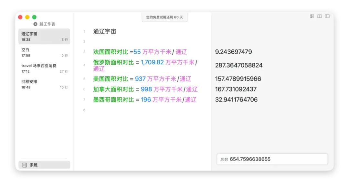Select the 通辽宇宙 worksheet in the sidebar
The height and width of the screenshot is (189, 349).
tap(44, 37)
